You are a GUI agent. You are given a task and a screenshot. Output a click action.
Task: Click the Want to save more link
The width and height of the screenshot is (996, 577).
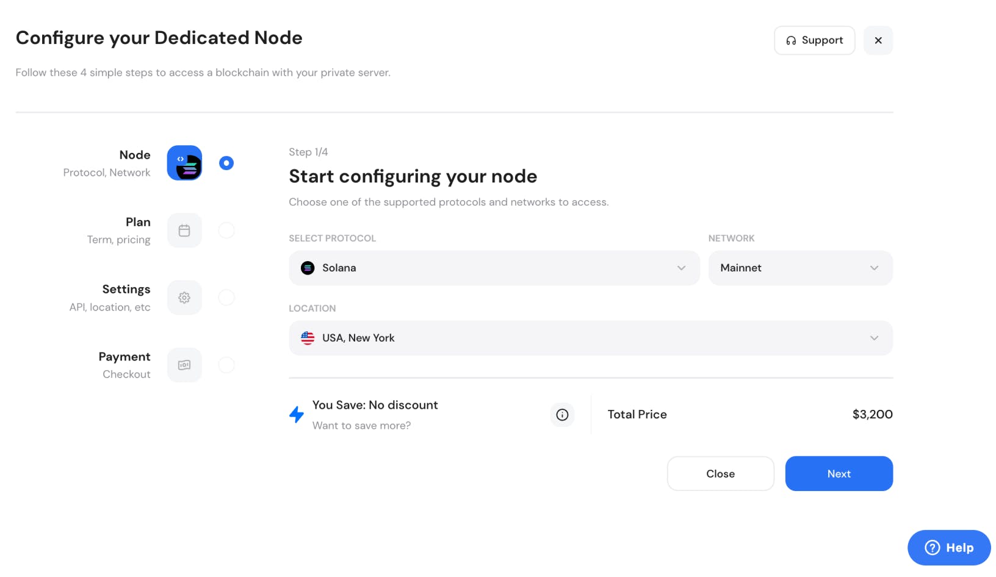coord(361,425)
